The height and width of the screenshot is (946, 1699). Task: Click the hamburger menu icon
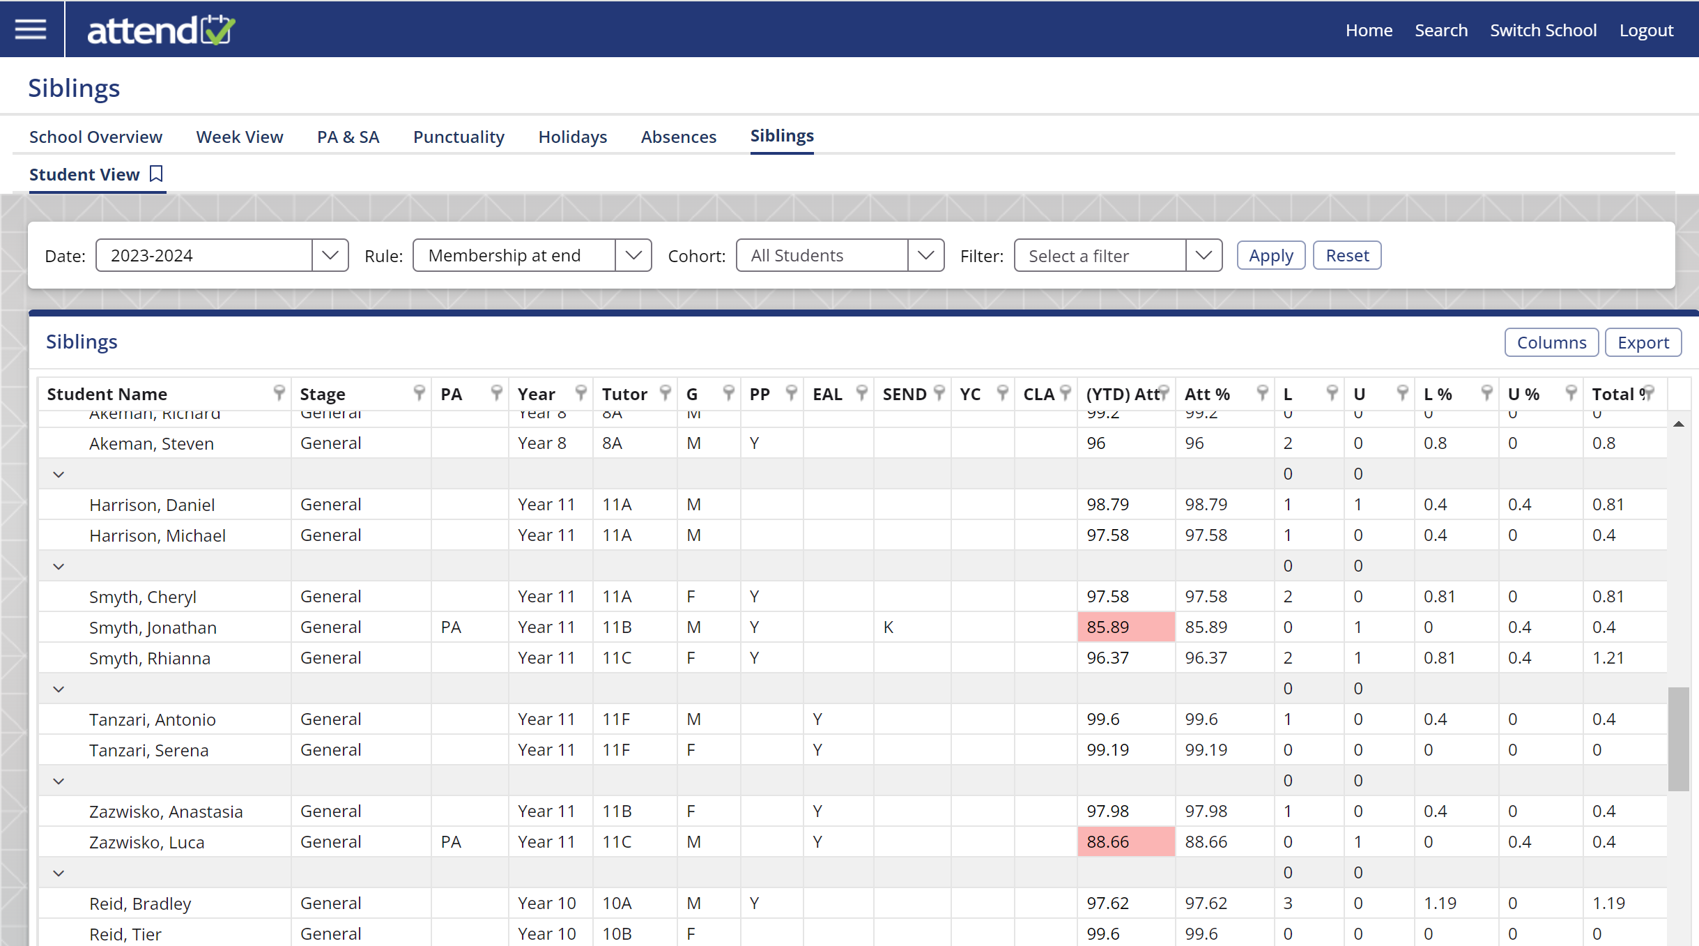click(x=30, y=29)
